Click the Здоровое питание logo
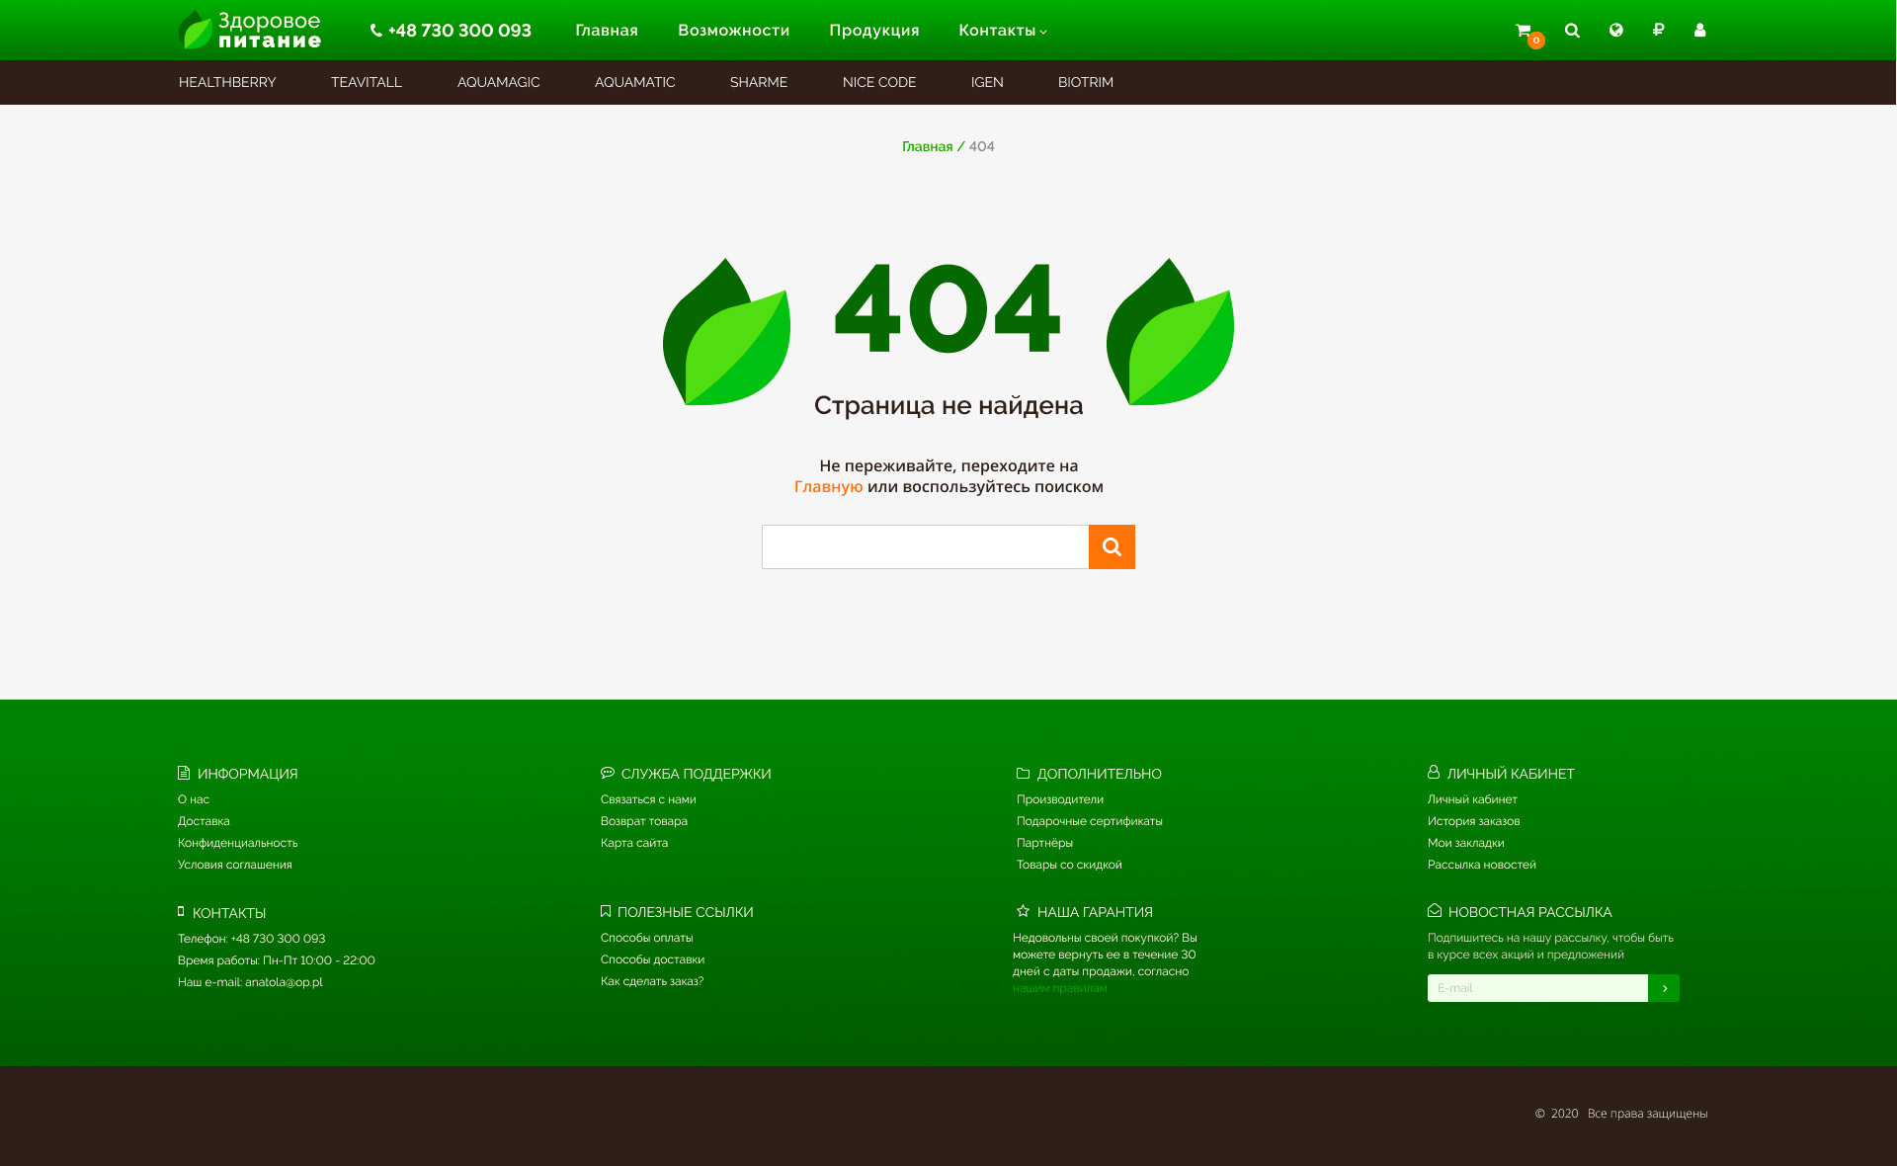Screen dimensions: 1897x1166 (x=250, y=31)
